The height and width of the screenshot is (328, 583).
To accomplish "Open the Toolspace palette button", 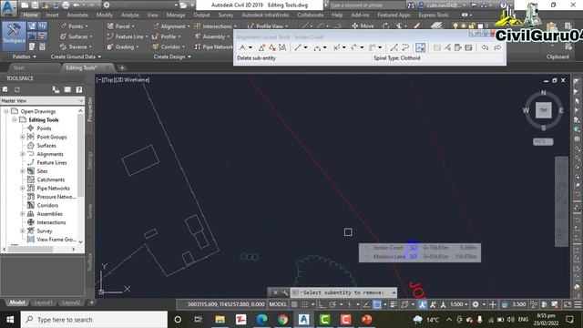I will (14, 36).
